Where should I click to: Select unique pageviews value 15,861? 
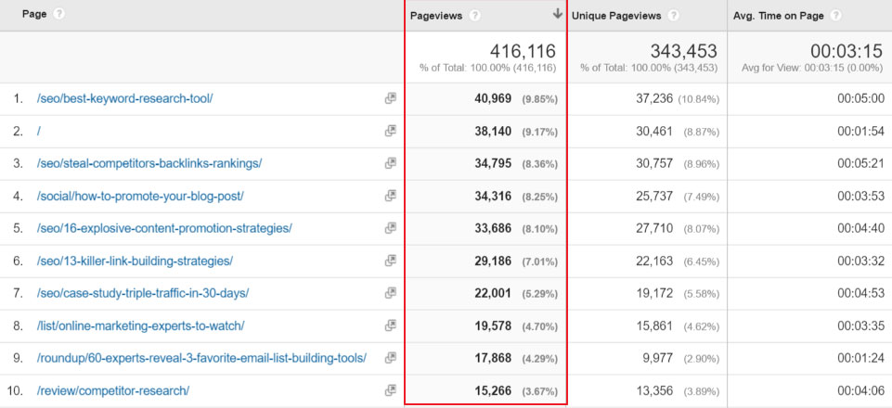pos(654,325)
